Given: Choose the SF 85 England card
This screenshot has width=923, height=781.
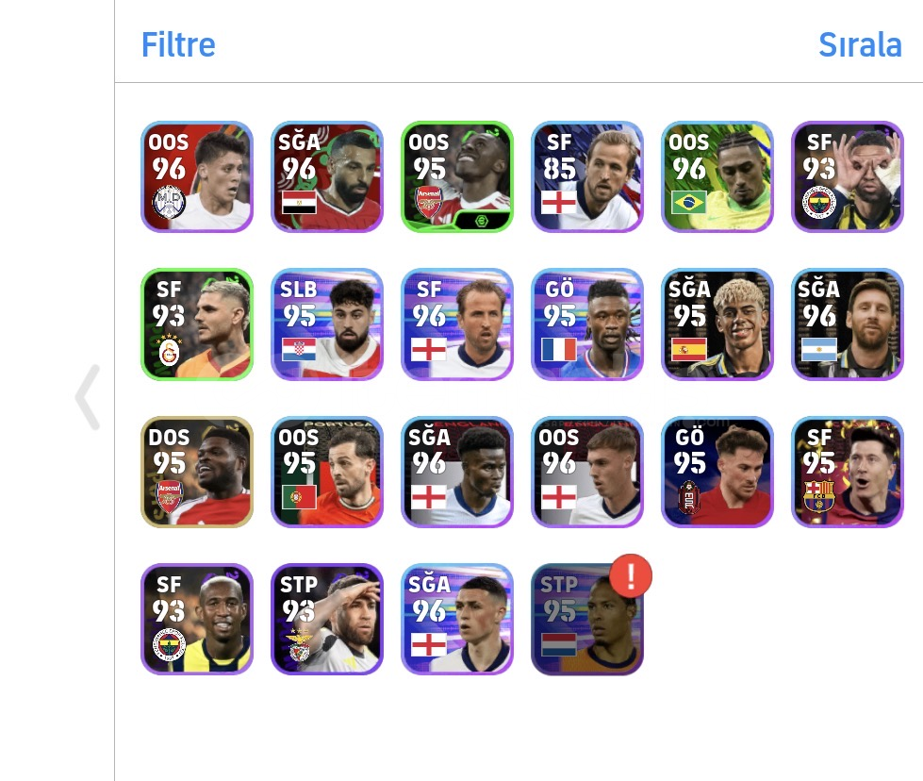Looking at the screenshot, I should [587, 176].
